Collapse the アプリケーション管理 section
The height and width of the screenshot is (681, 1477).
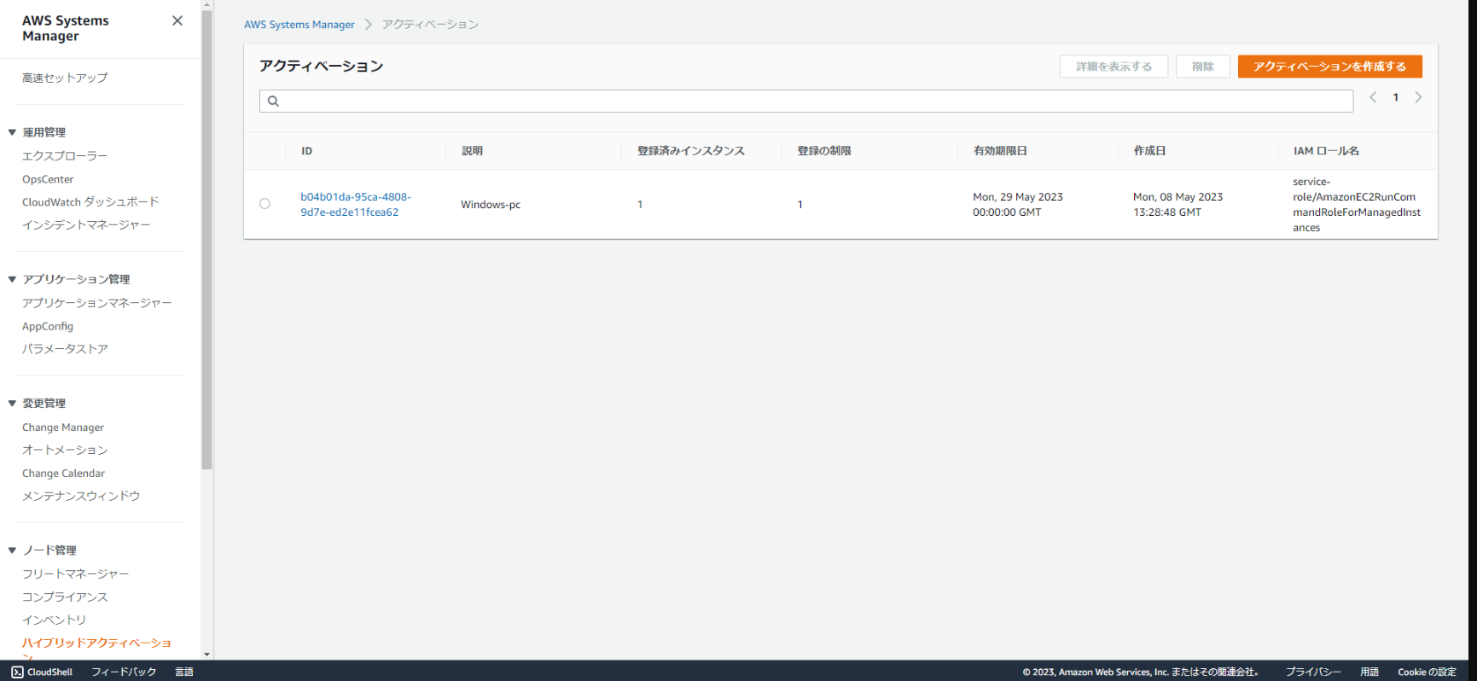pos(12,279)
